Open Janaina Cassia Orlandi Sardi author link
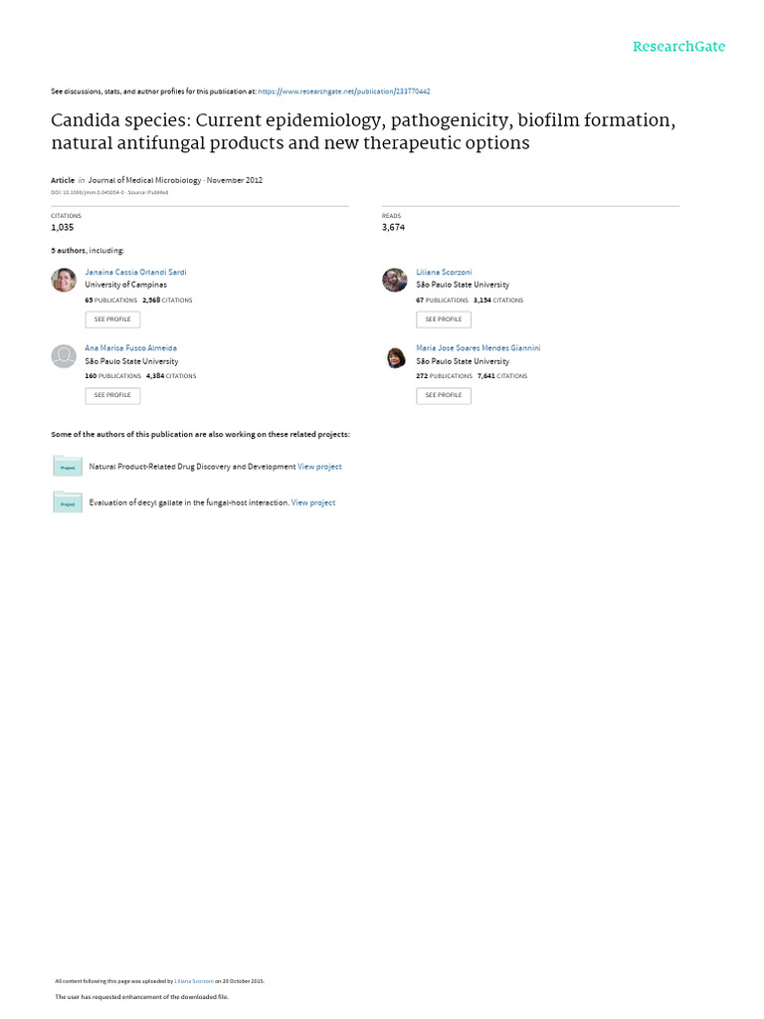 click(x=135, y=273)
